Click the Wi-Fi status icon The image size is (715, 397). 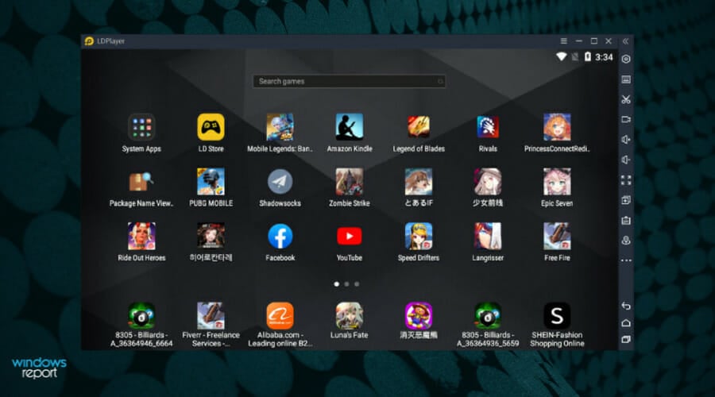point(562,56)
